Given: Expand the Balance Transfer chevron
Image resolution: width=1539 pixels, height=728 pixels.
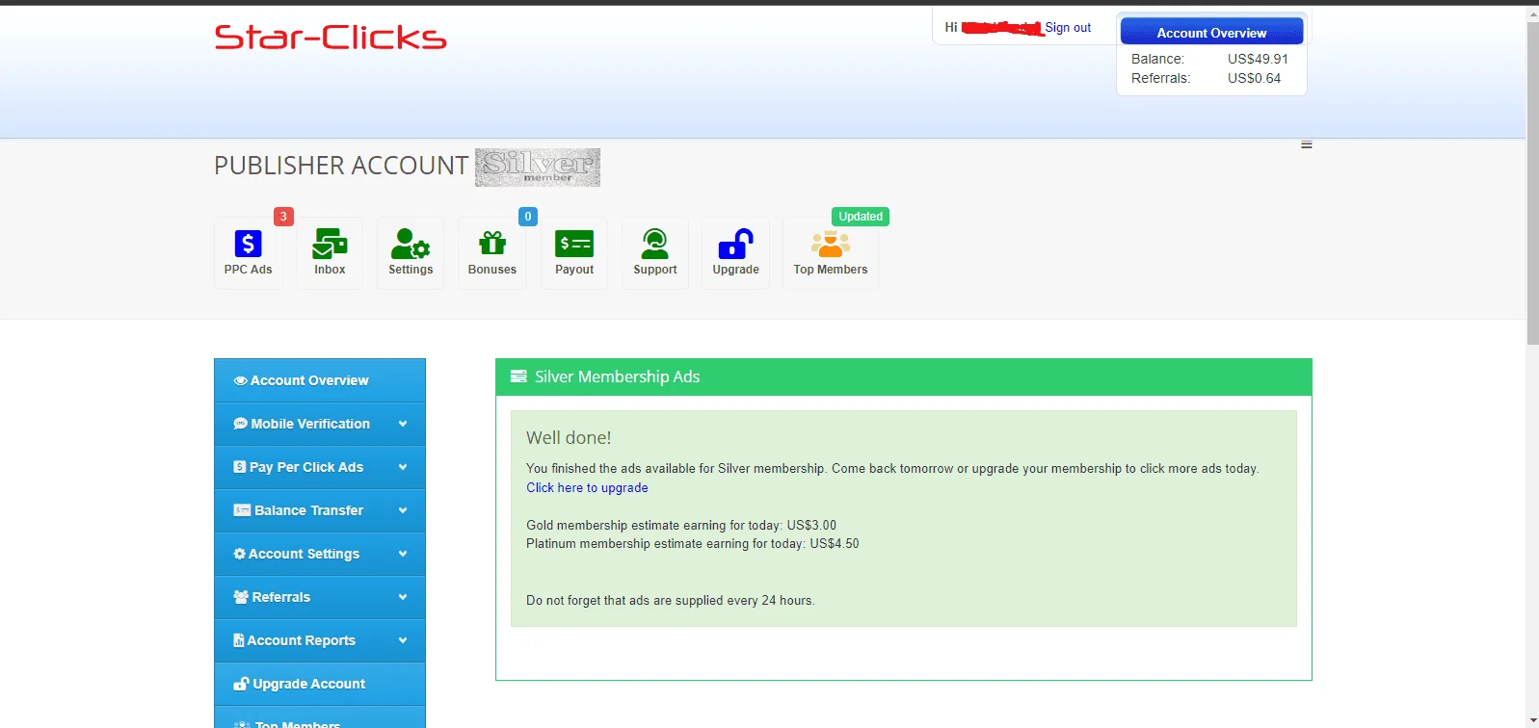Looking at the screenshot, I should (x=403, y=510).
